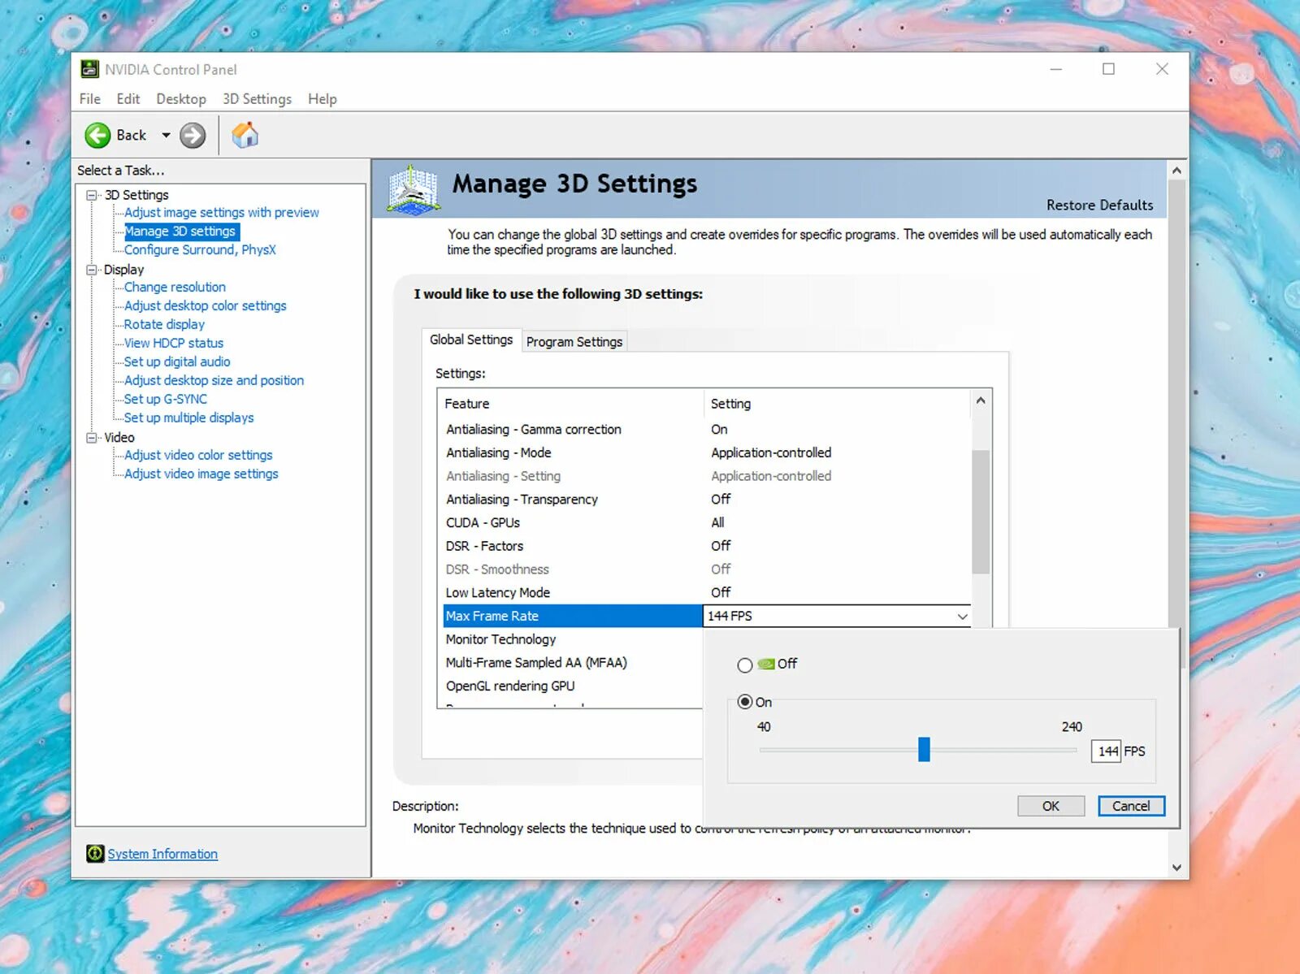Viewport: 1300px width, 974px height.
Task: Open View HDCP status
Action: tap(173, 343)
